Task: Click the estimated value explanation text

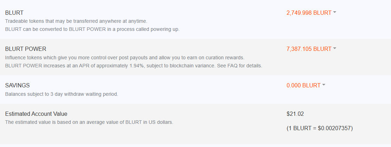Action: [x=89, y=122]
